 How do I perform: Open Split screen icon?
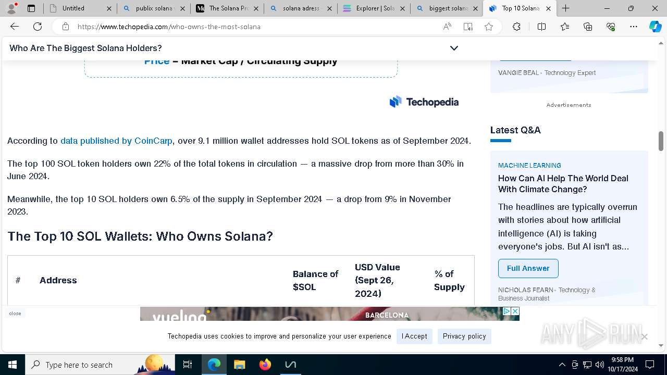point(541,27)
